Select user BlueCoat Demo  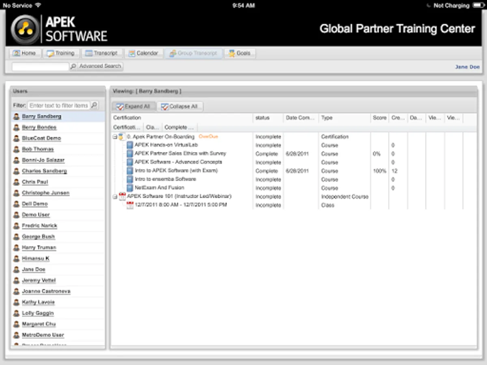pyautogui.click(x=41, y=138)
